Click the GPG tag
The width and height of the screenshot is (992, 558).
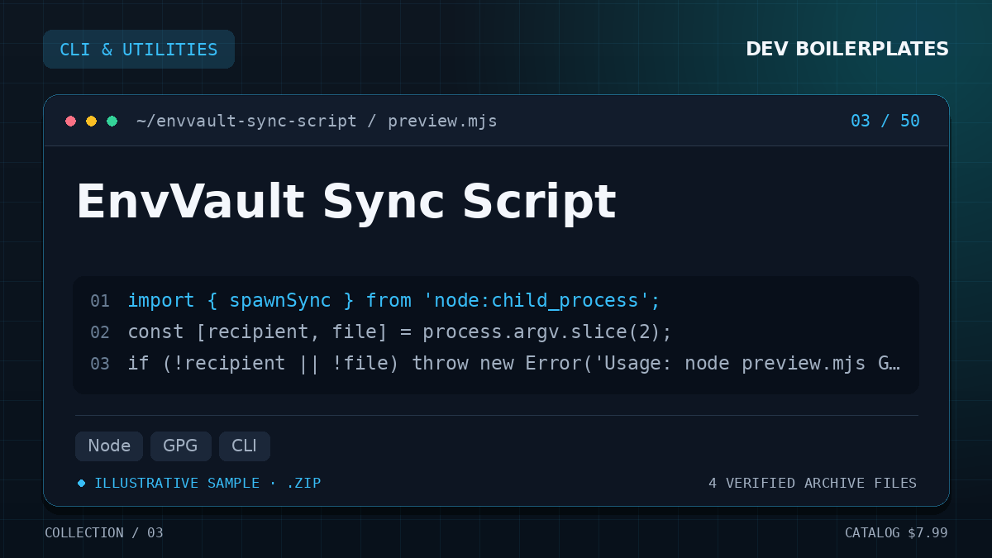pos(180,446)
